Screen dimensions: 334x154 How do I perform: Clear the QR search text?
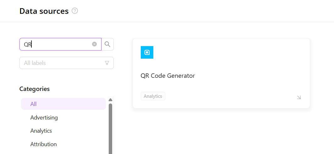tap(94, 44)
